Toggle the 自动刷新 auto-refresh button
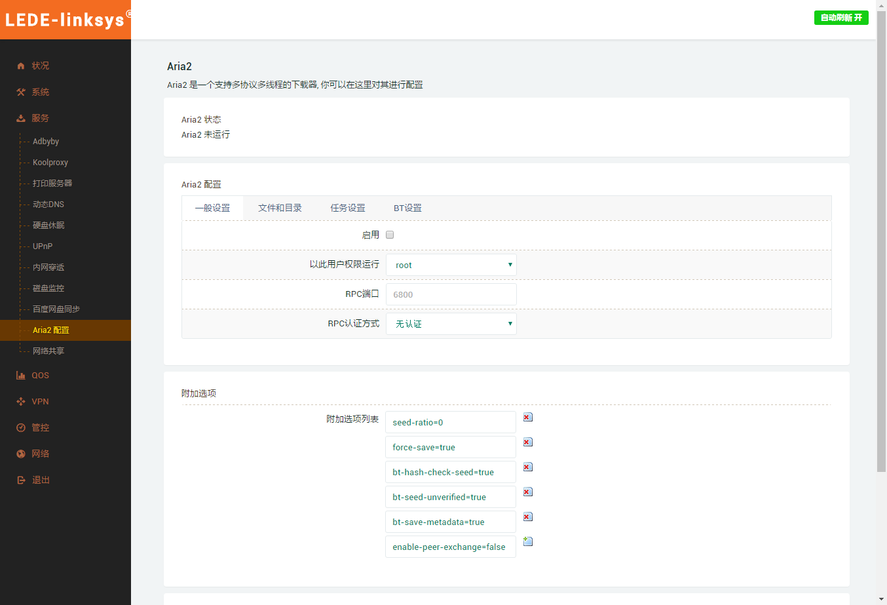The height and width of the screenshot is (605, 887). click(x=840, y=18)
